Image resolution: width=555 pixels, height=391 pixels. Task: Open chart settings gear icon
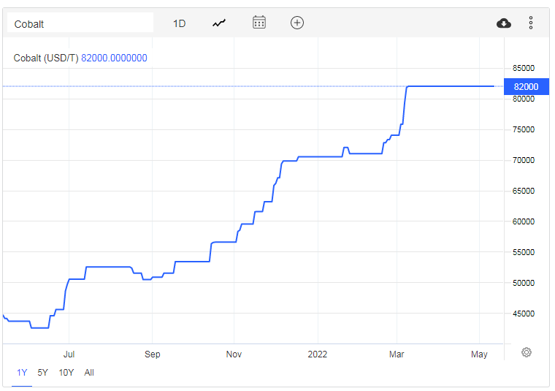(x=527, y=352)
